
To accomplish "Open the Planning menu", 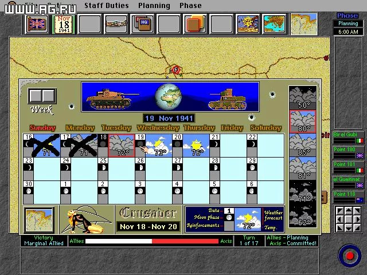I will [154, 6].
